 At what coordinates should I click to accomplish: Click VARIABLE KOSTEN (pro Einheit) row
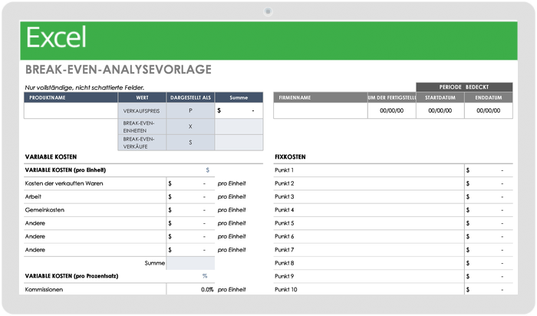[119, 170]
